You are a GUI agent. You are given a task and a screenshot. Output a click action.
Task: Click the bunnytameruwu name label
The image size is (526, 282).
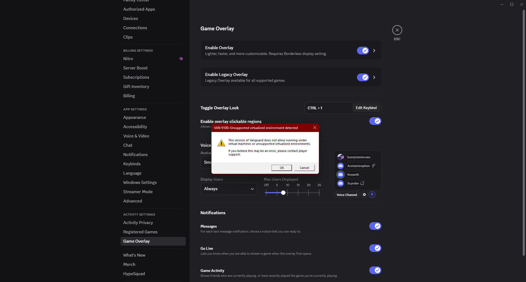pos(359,157)
